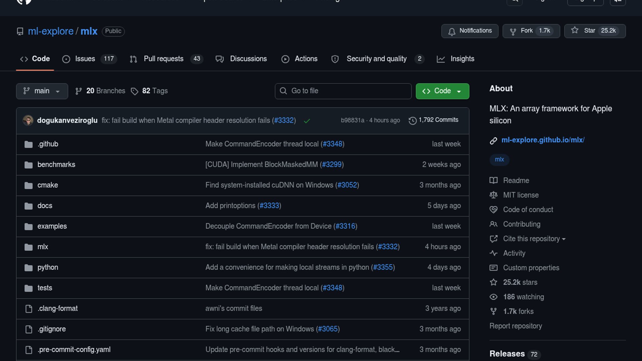Open dogukanveziroglu's avatar image
Viewport: 642px width, 361px height.
pyautogui.click(x=28, y=120)
